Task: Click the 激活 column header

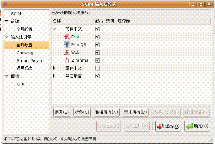Action: click(99, 21)
